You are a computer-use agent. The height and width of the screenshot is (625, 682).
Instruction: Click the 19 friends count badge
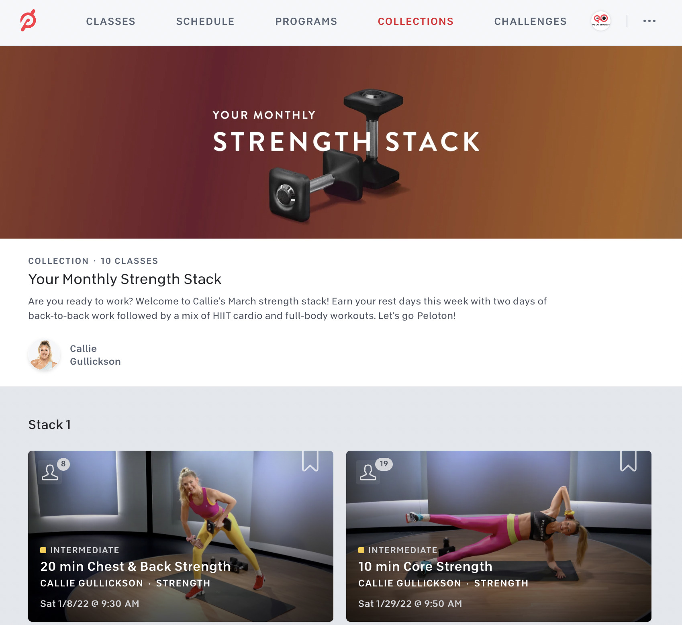(384, 464)
